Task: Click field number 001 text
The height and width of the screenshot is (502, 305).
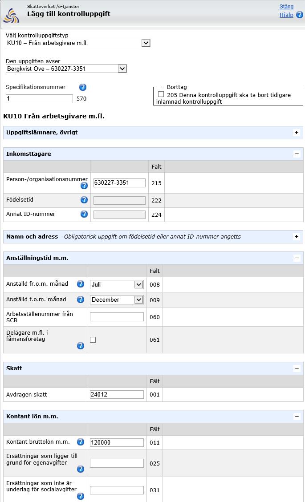Action: click(155, 395)
